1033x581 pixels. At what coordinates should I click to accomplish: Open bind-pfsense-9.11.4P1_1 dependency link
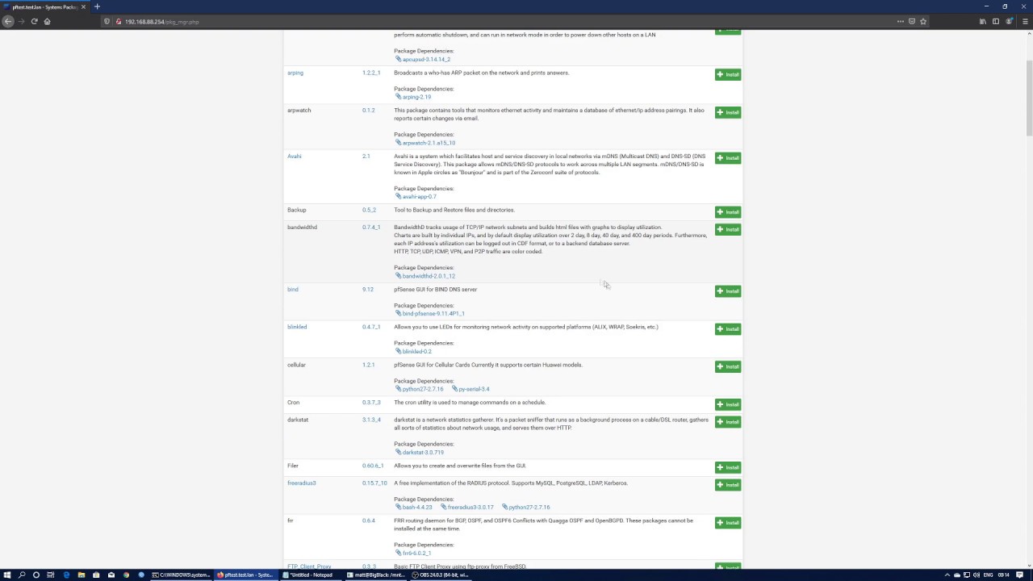pos(430,313)
